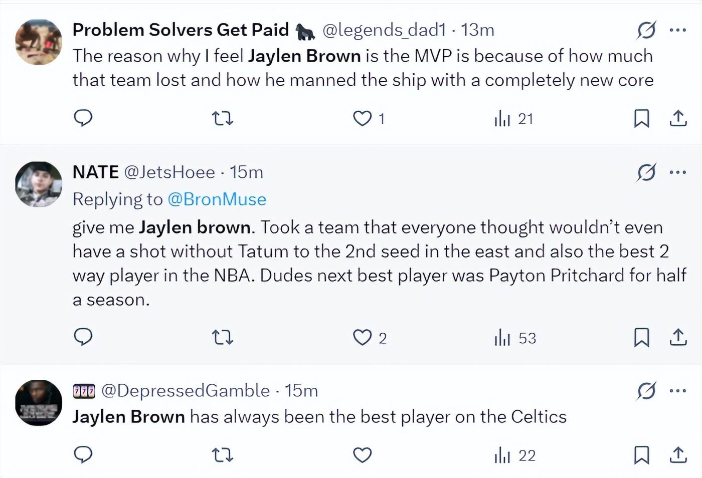Expand more options menu on NATE's tweet

678,172
